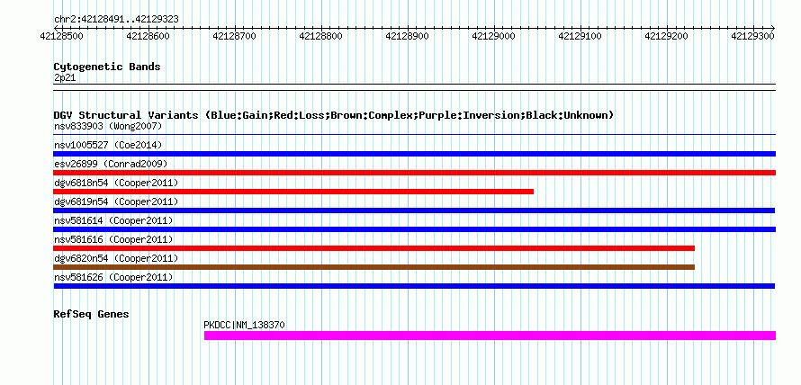This screenshot has width=801, height=385.
Task: Click ruler position 42128700
Action: [x=235, y=36]
